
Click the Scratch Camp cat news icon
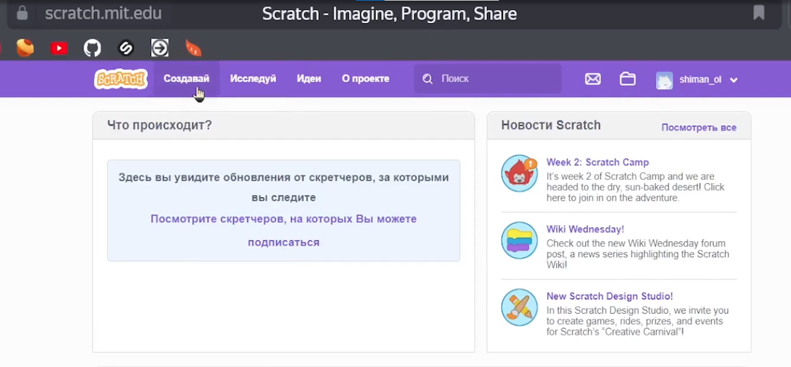[x=520, y=173]
